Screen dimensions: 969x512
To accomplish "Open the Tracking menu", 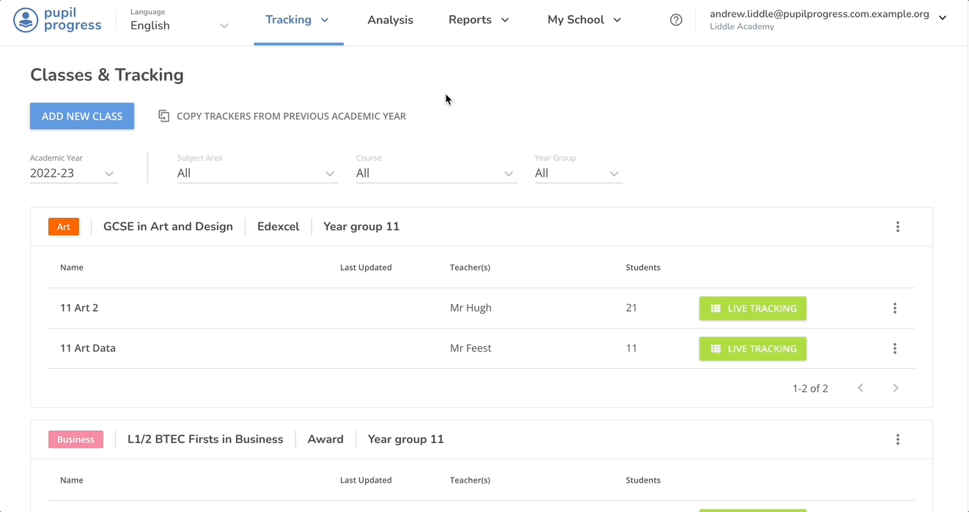I will coord(298,20).
